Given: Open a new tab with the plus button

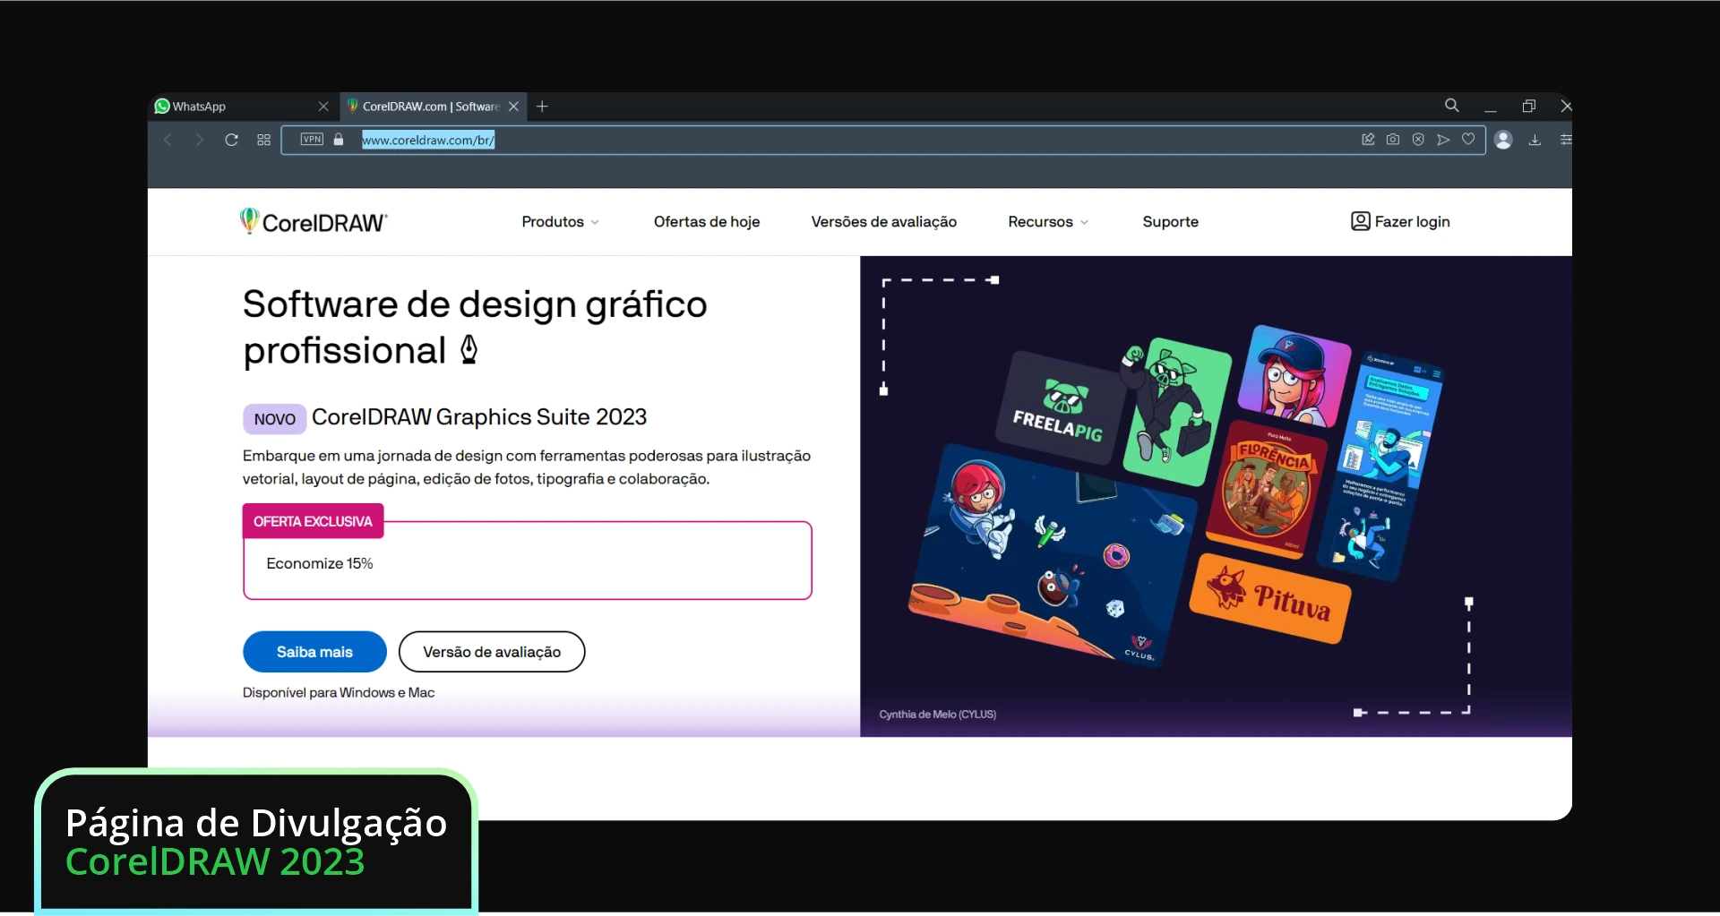Looking at the screenshot, I should (x=542, y=107).
